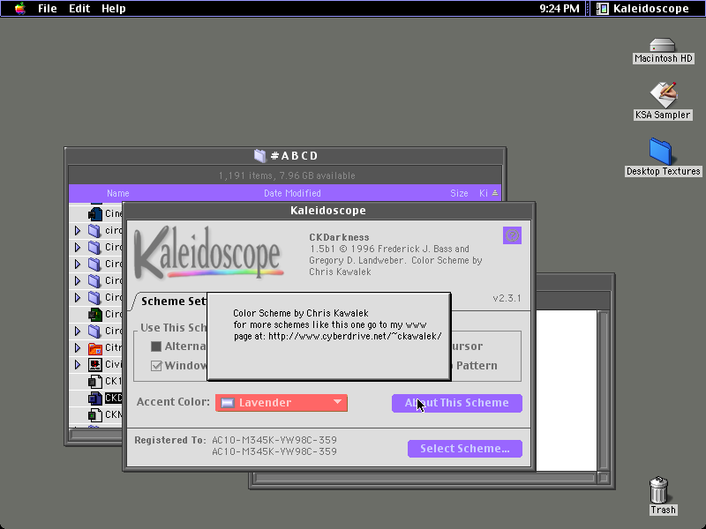Click the folder icon in #ABCD title bar
The height and width of the screenshot is (529, 706).
[x=259, y=156]
